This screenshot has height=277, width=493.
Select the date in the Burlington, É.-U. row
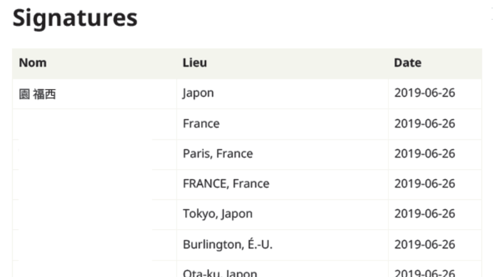(425, 244)
